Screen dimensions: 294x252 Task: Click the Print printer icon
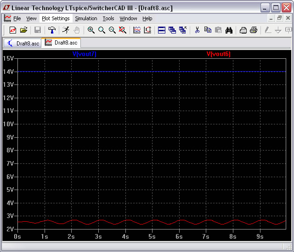(254, 30)
